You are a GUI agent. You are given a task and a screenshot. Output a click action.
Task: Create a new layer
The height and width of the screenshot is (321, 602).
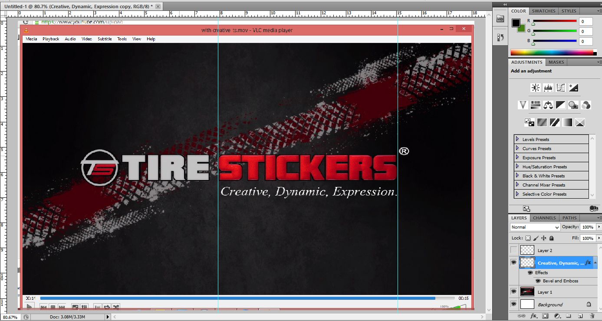[x=580, y=316]
